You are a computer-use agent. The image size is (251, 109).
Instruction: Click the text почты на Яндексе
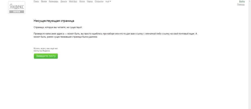(x=42, y=51)
